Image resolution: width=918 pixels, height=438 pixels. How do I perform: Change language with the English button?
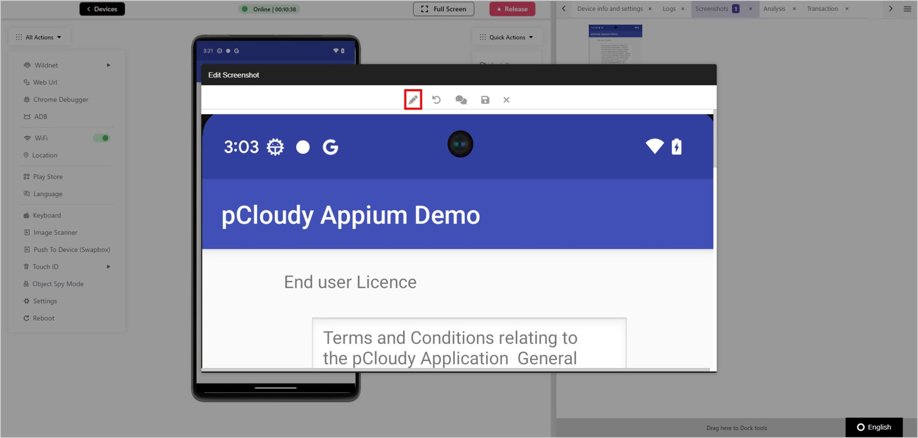[x=874, y=427]
